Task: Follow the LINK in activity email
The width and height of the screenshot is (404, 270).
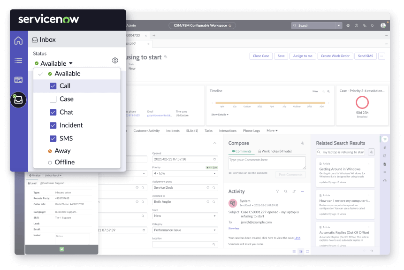Action: [297, 238]
